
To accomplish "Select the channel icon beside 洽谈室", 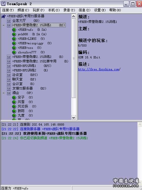I will point(9,75).
